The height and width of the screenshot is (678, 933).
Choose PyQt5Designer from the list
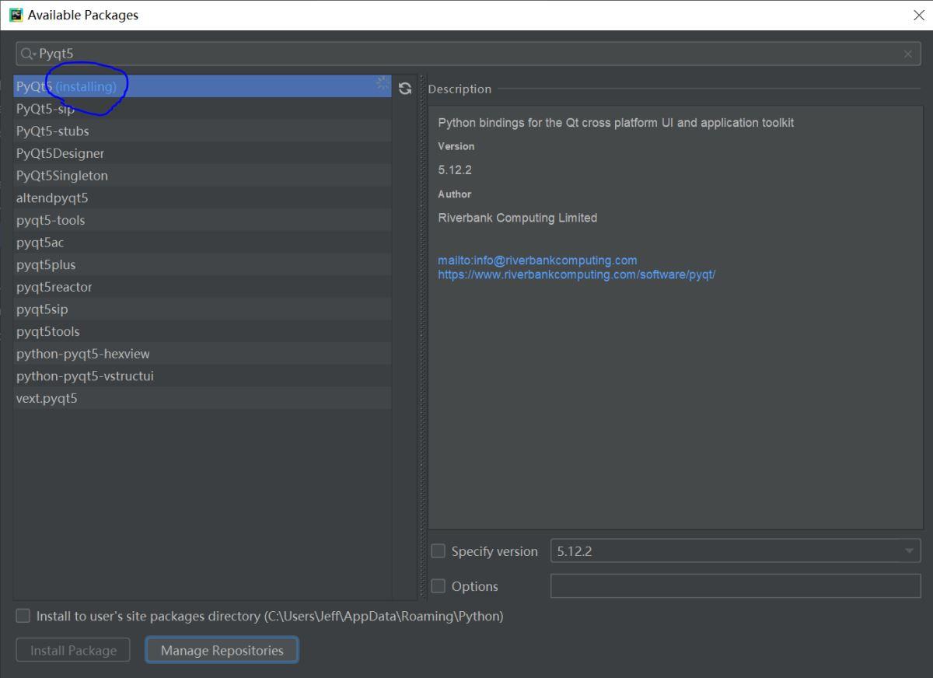tap(60, 153)
